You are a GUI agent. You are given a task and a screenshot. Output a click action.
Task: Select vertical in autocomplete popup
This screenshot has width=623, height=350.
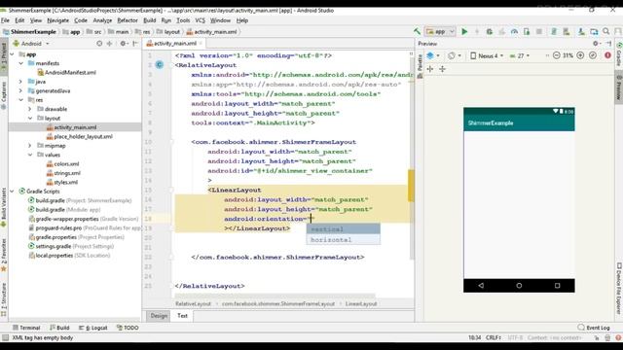[x=344, y=229]
